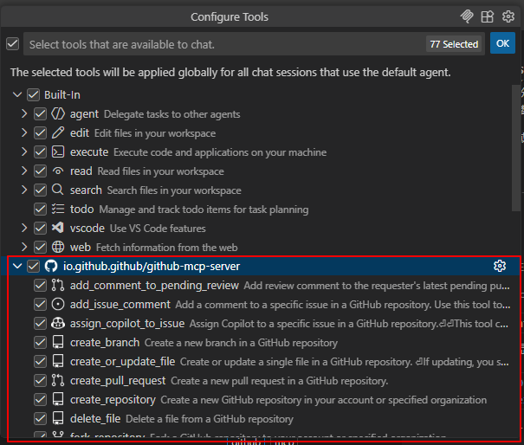Click repo icon beside create_branch
The image size is (524, 445).
tap(58, 342)
